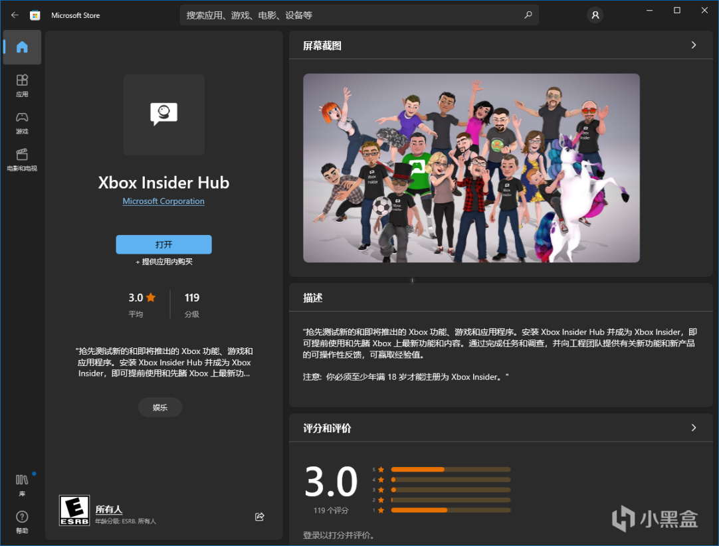Click the 5-star rating bar
This screenshot has height=546, width=719.
tap(451, 470)
